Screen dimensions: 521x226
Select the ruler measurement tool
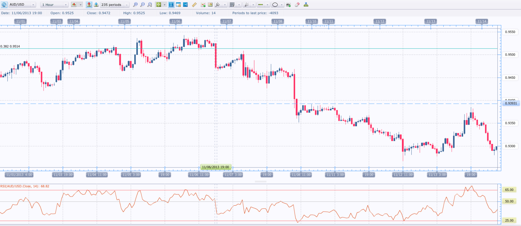(x=194, y=5)
